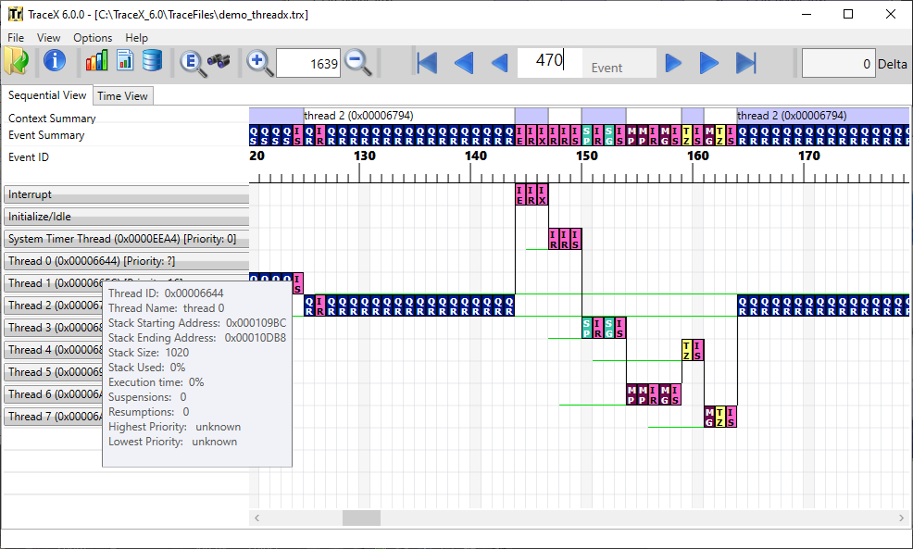Switch to the Time View tab

[x=122, y=95]
